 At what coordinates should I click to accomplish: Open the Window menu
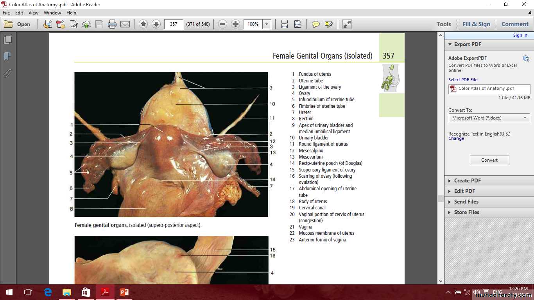(52, 13)
